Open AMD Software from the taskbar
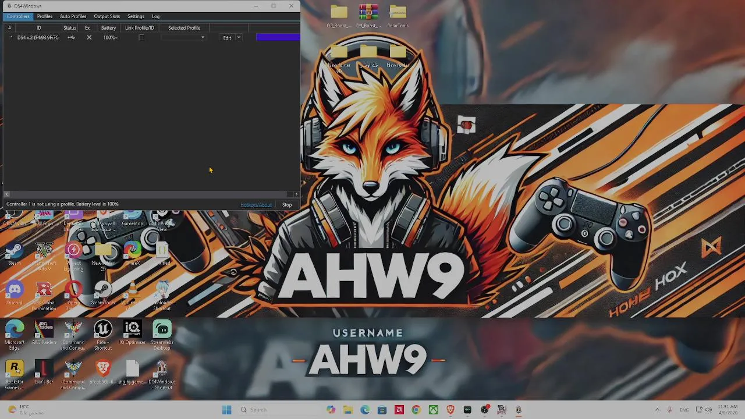The image size is (745, 419). click(399, 410)
